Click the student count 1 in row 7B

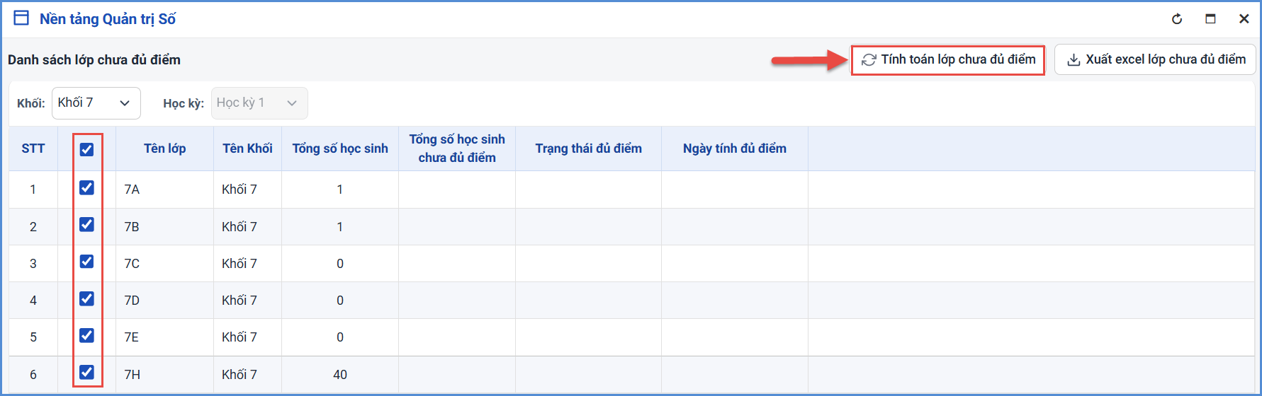coord(340,227)
